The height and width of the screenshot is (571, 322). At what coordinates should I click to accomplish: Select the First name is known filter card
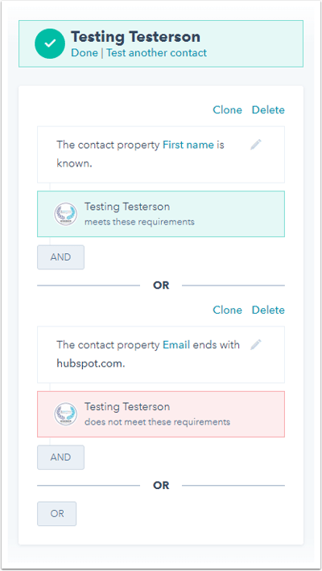[161, 154]
